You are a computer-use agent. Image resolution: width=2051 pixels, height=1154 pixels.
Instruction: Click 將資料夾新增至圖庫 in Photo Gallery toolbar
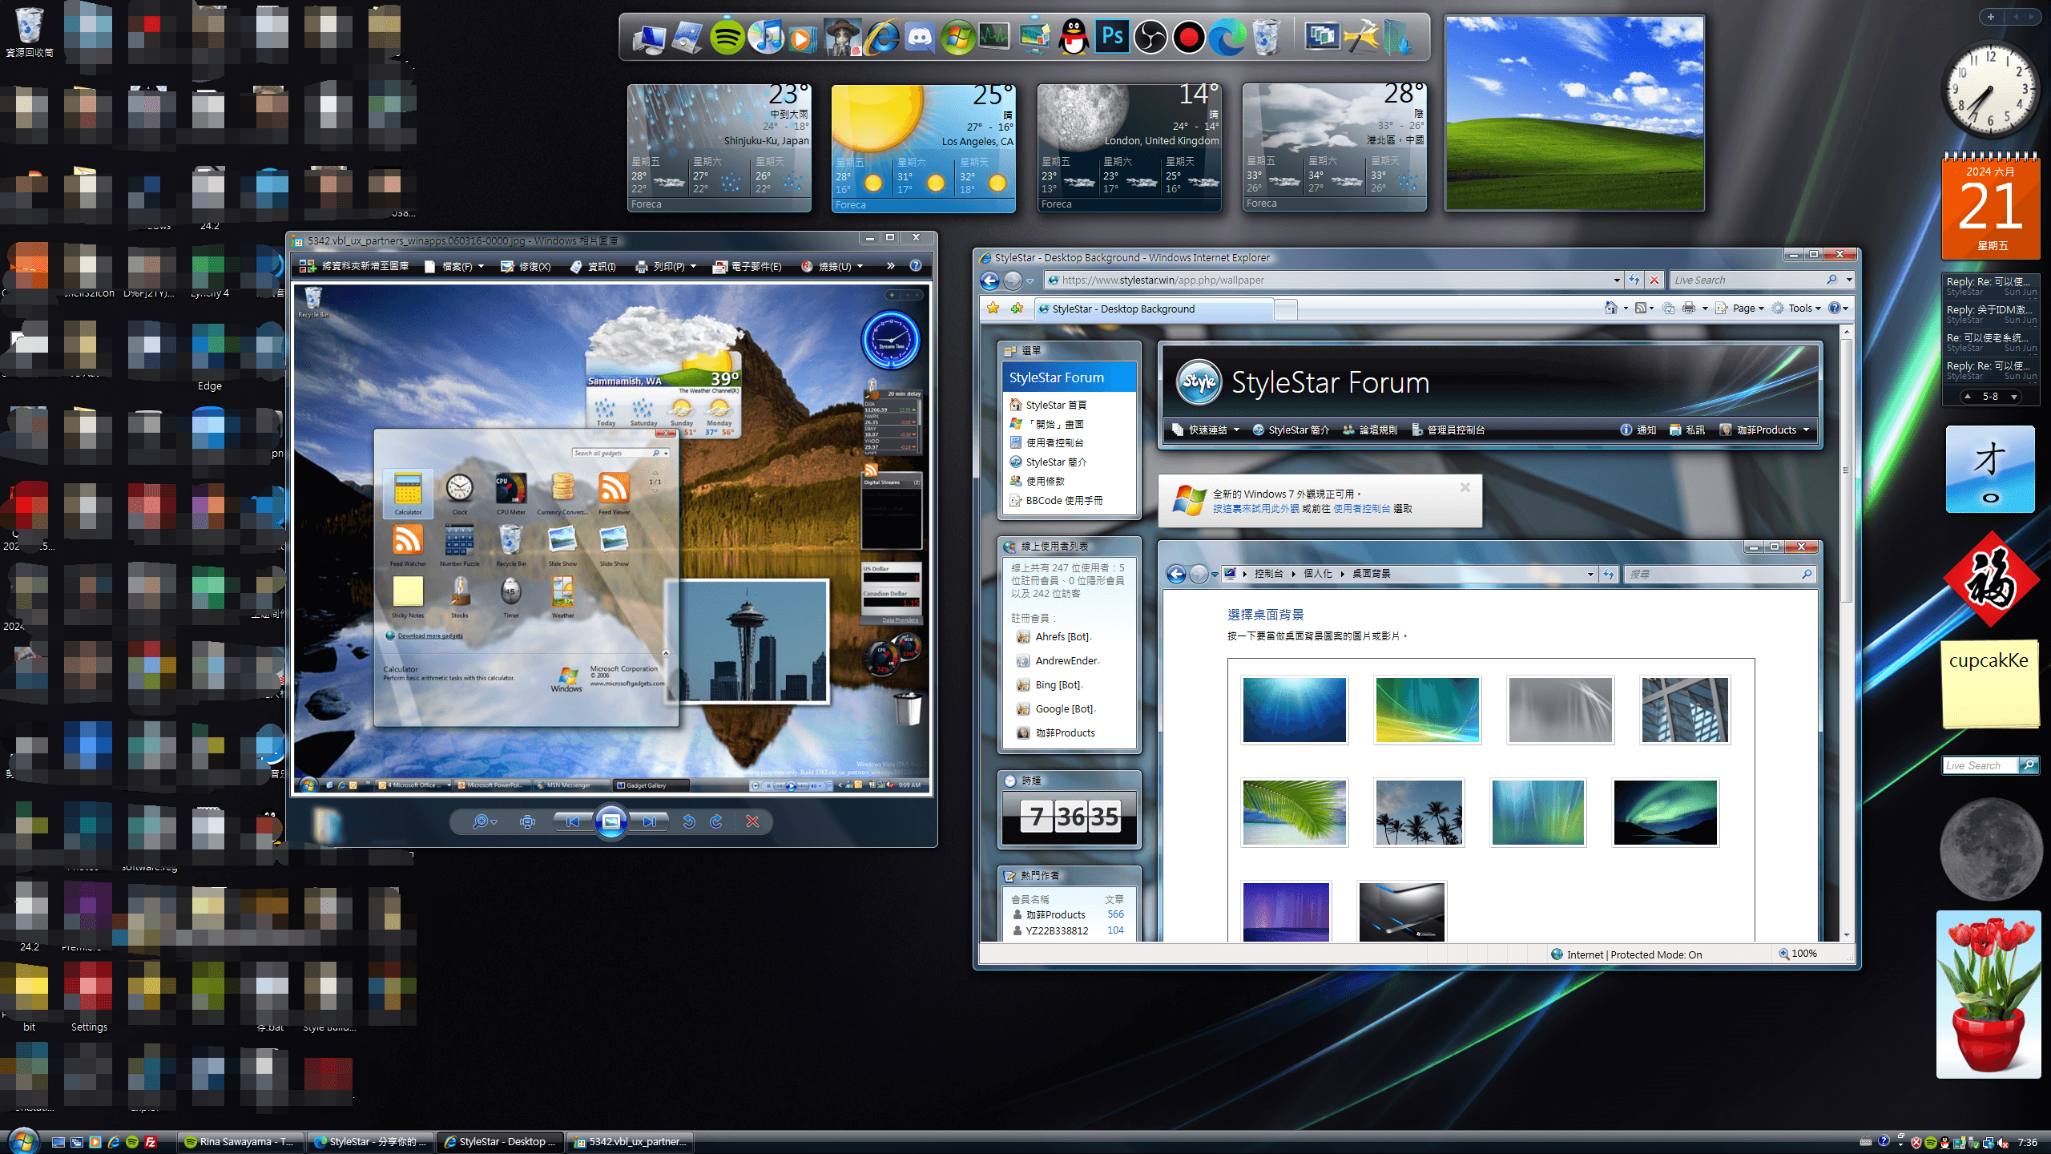tap(354, 266)
